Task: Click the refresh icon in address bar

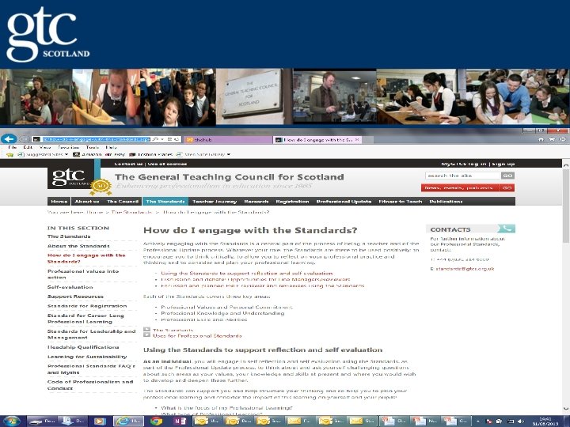Action: point(177,139)
